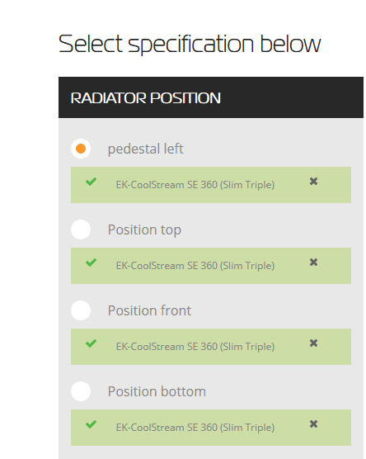The height and width of the screenshot is (459, 366).
Task: Remove radiator from Position front
Action: [x=313, y=343]
